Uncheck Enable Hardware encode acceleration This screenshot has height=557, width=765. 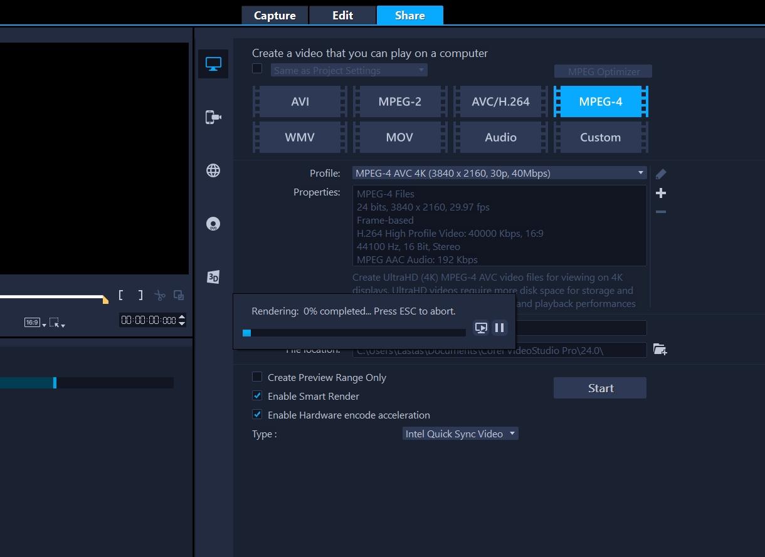[257, 415]
